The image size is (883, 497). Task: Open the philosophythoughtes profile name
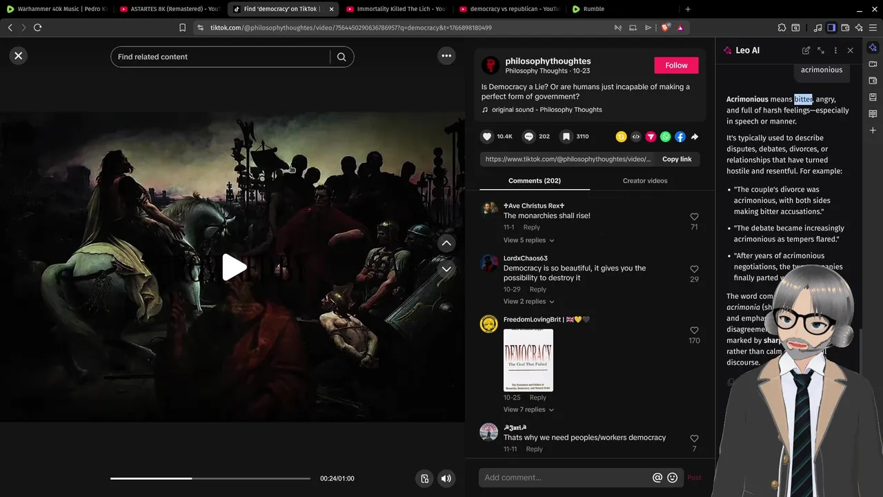point(548,61)
